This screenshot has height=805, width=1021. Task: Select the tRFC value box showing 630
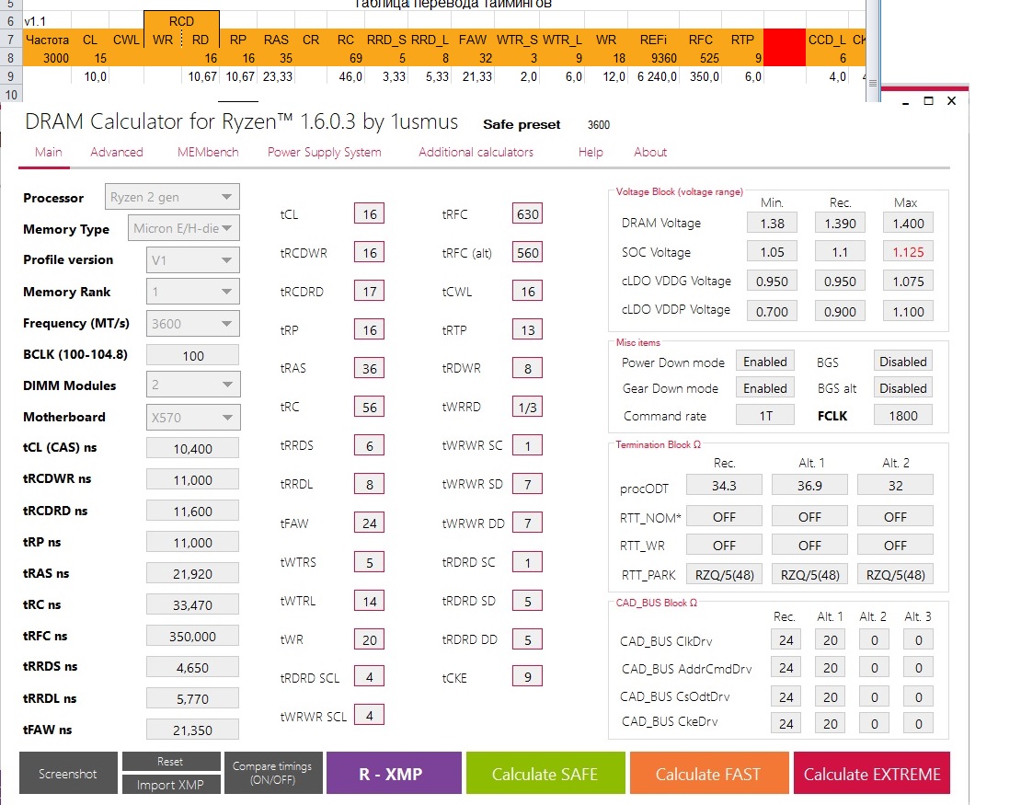tap(527, 214)
